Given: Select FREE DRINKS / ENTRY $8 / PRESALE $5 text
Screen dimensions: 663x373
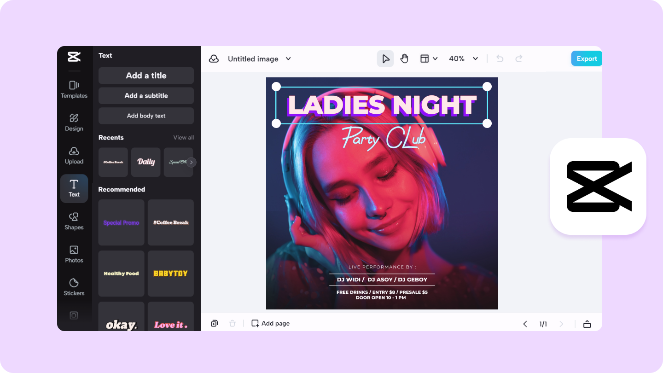Looking at the screenshot, I should (382, 292).
